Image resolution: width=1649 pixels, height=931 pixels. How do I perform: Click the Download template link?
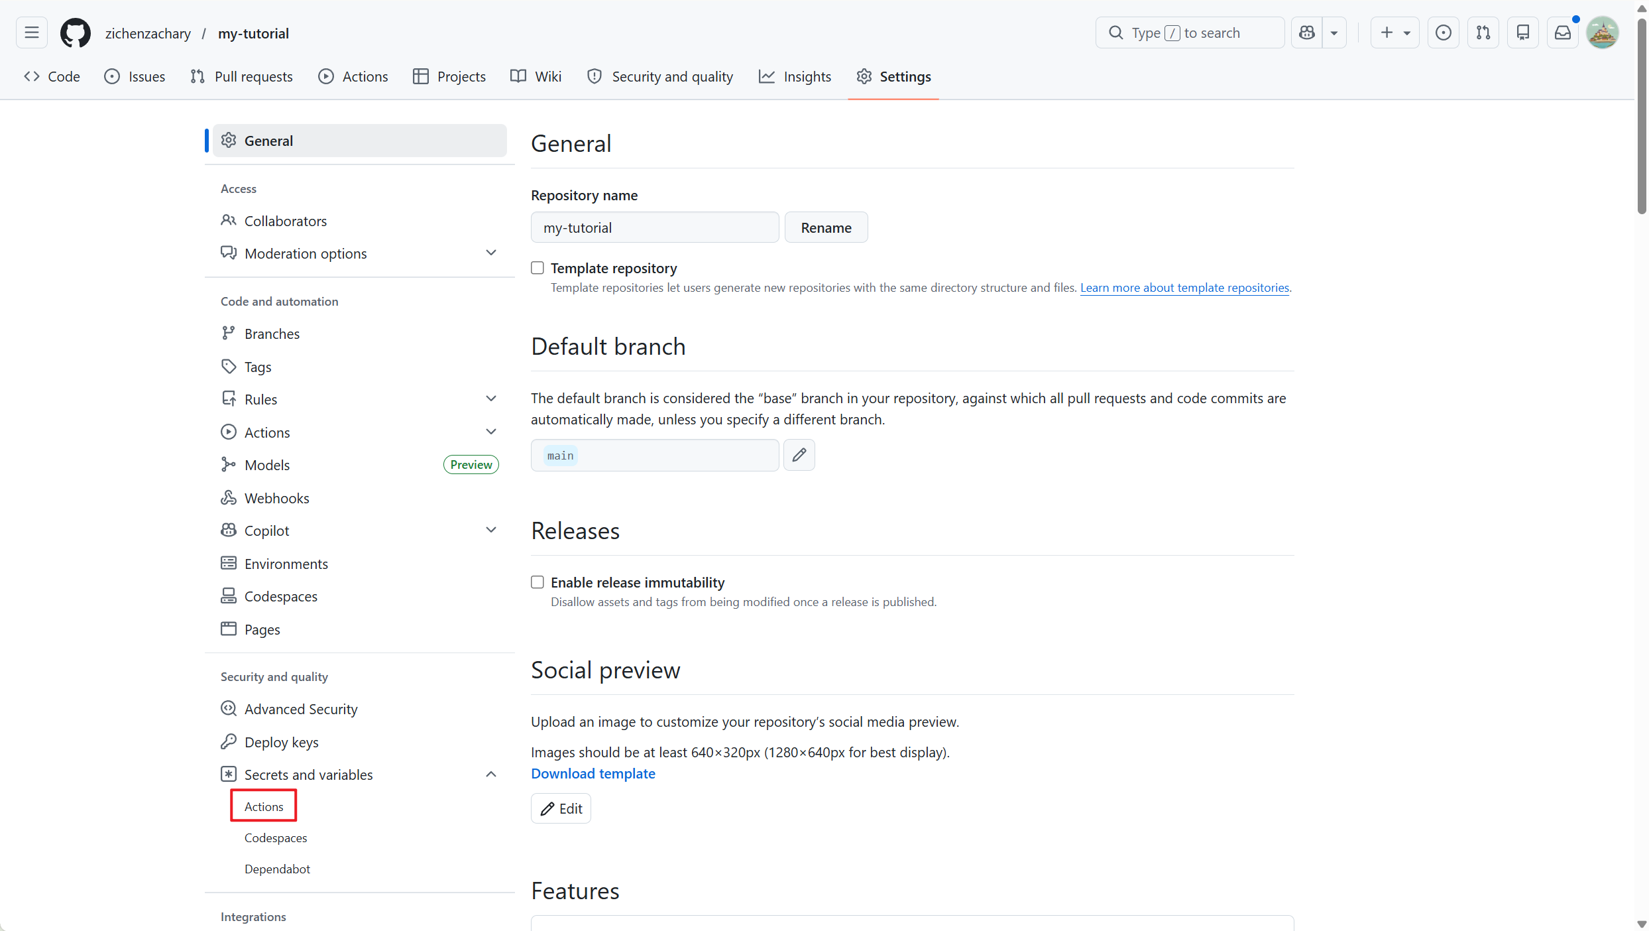click(593, 773)
